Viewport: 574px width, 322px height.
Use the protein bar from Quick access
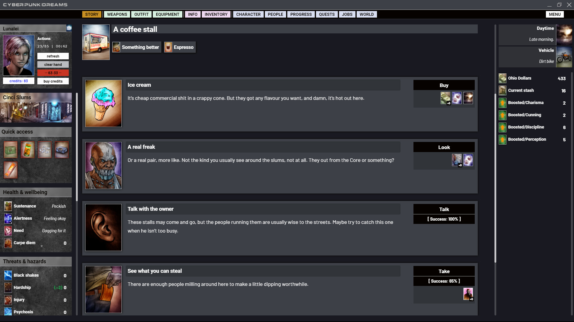[10, 170]
